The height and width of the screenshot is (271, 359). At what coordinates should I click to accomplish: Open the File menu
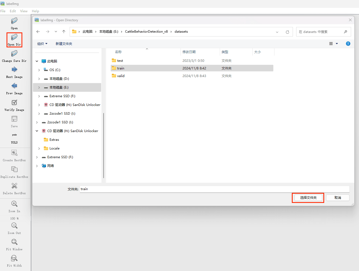3,11
